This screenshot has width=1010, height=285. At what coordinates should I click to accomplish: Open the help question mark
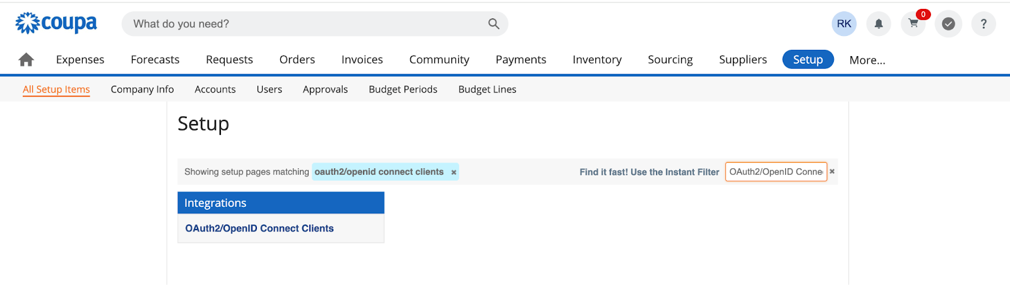click(983, 24)
